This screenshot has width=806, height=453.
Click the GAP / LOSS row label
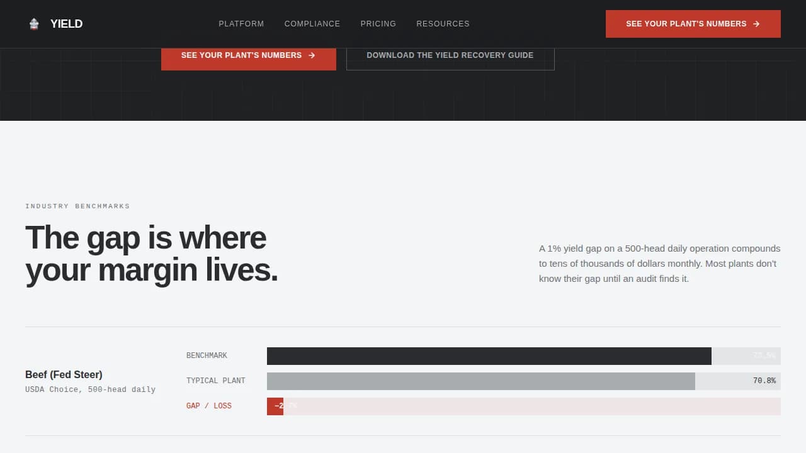[209, 406]
